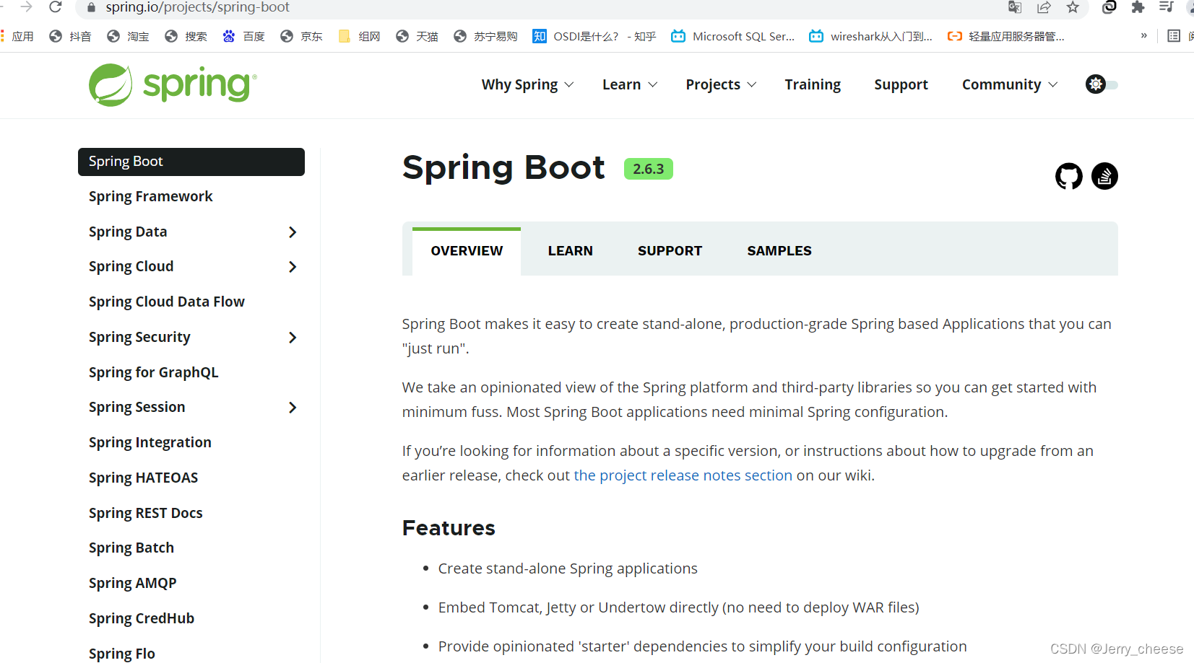This screenshot has width=1194, height=663.
Task: Open 轻量应用服务器 bookmark
Action: coord(1005,36)
